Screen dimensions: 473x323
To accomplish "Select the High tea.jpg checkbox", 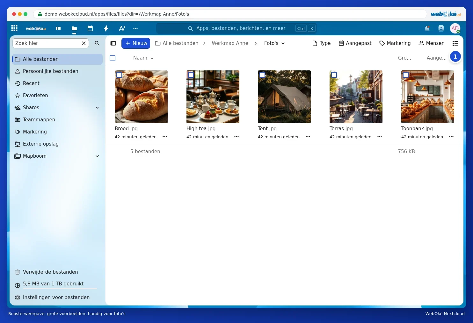I will click(x=191, y=75).
